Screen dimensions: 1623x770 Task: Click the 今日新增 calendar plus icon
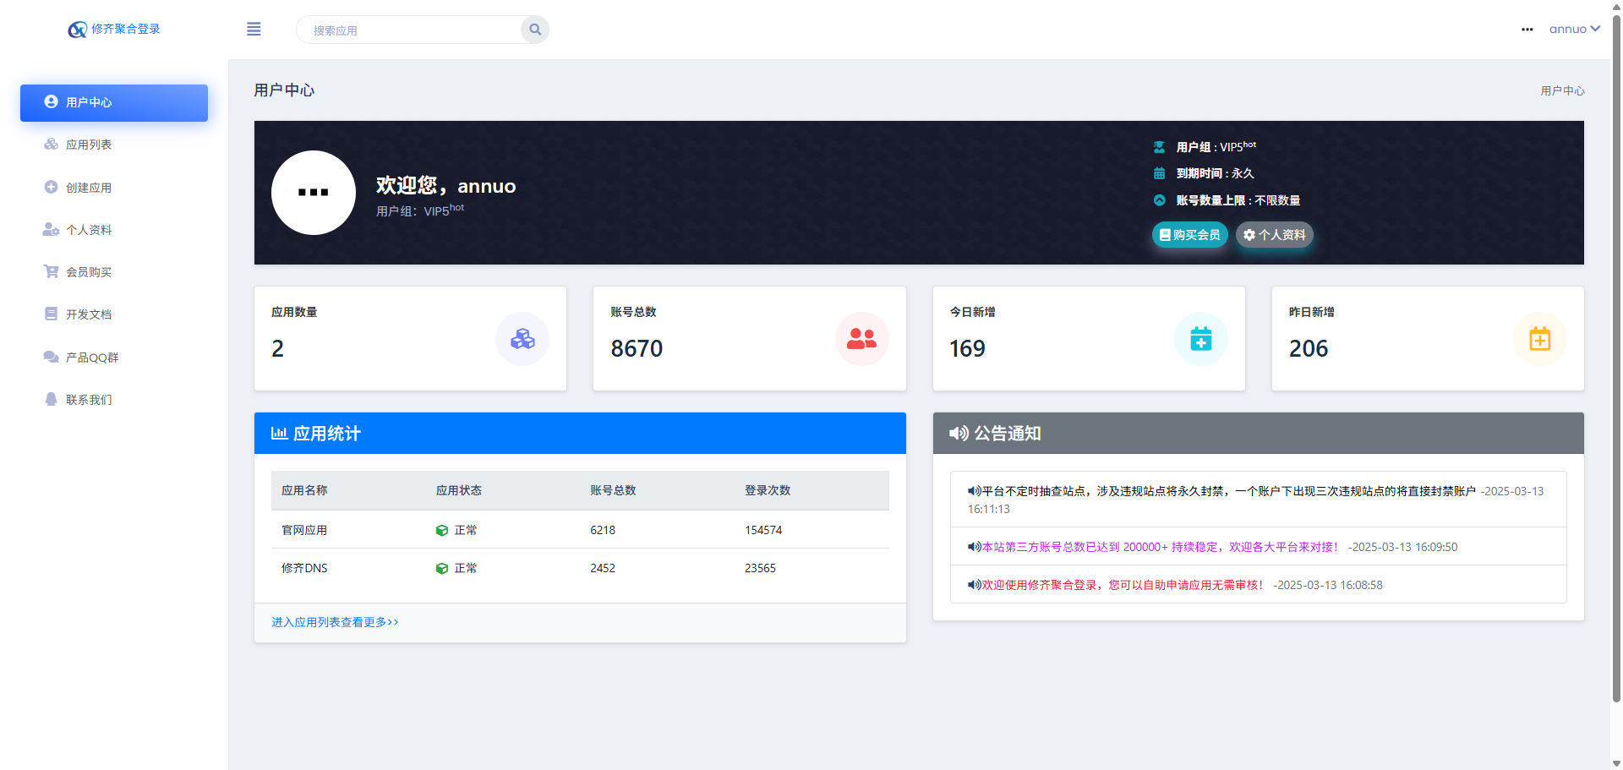click(x=1200, y=339)
